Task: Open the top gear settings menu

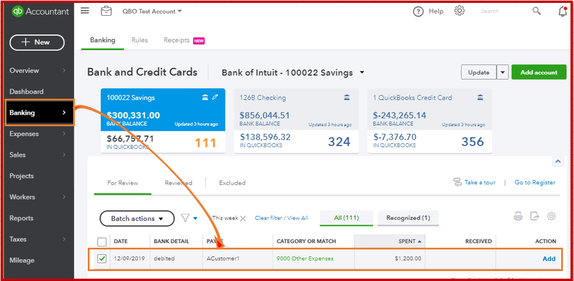Action: click(459, 11)
